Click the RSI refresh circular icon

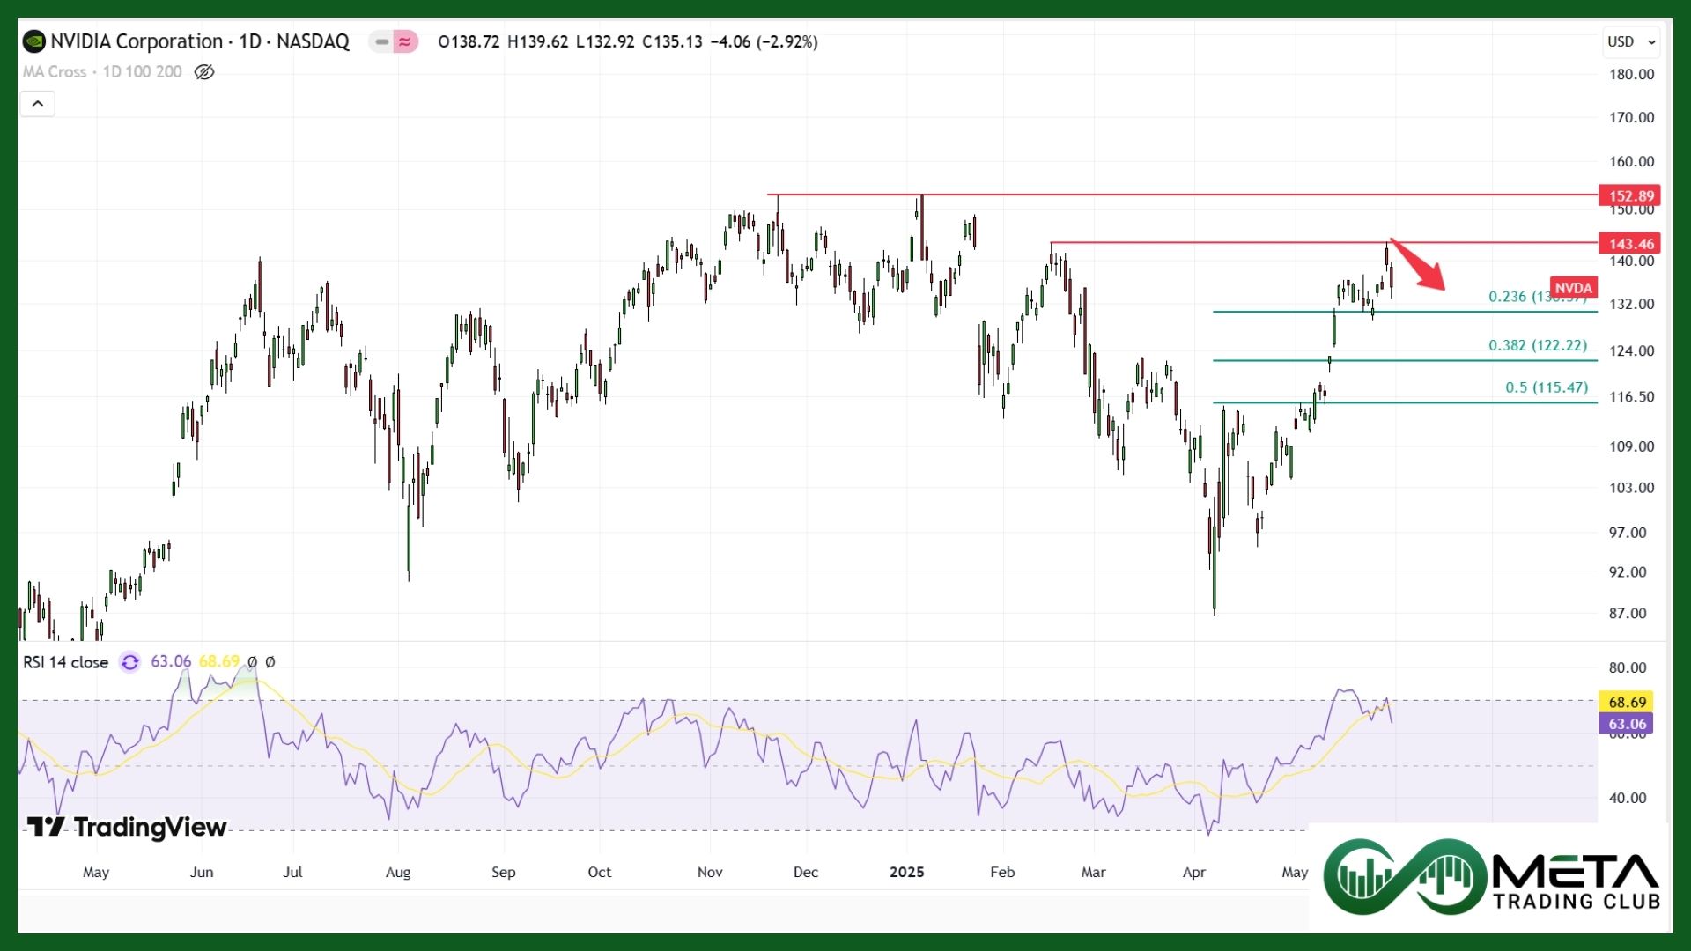130,662
